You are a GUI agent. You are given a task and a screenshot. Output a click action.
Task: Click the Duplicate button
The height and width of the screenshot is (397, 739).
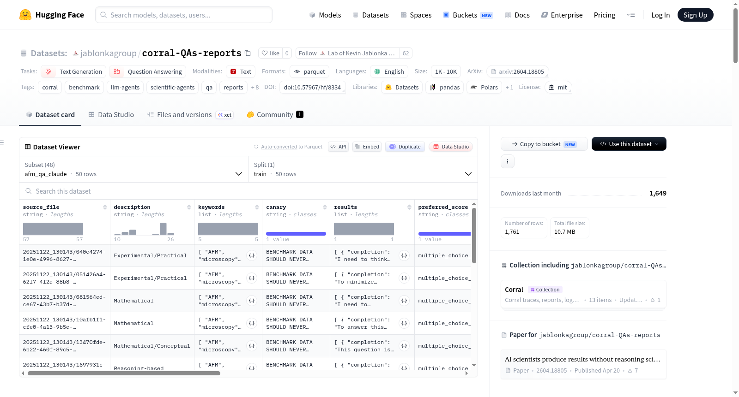(x=405, y=147)
